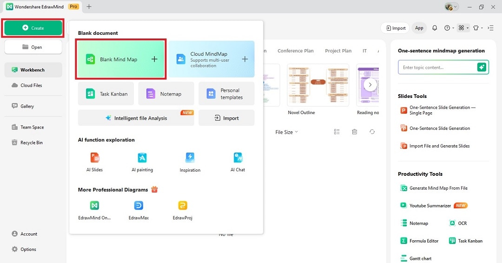Open Inspiration AI function
Image resolution: width=502 pixels, height=263 pixels.
click(x=190, y=162)
